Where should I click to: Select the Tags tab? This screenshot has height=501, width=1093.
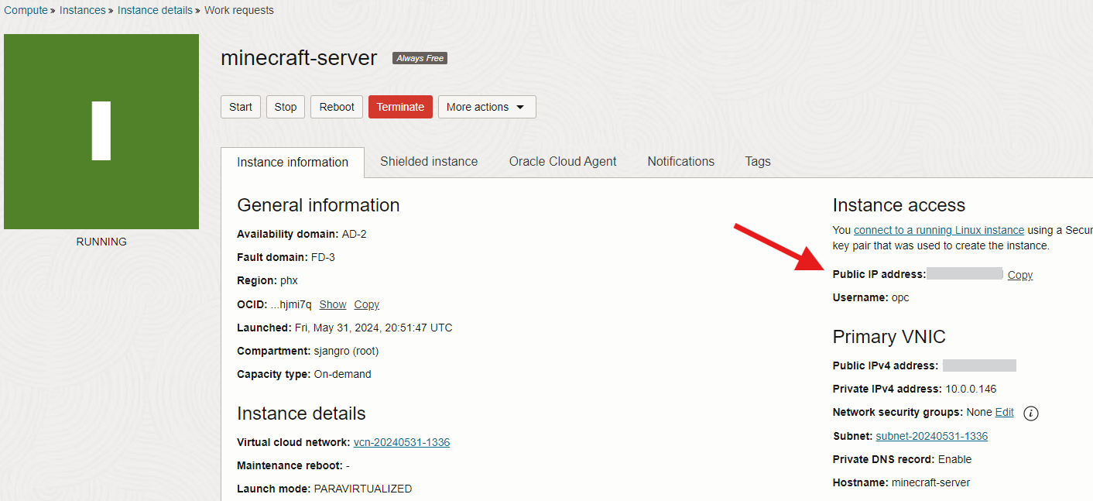pyautogui.click(x=757, y=162)
